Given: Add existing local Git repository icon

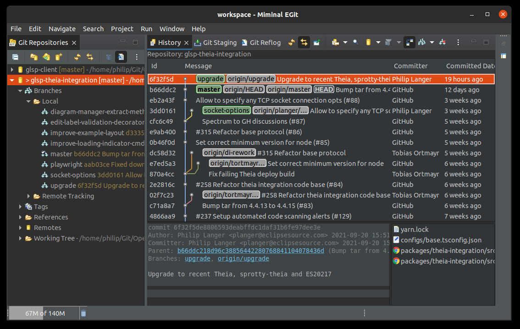Looking at the screenshot, I should 34,57.
